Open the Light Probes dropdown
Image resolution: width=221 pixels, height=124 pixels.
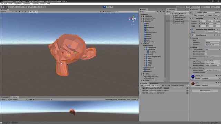click(213, 61)
